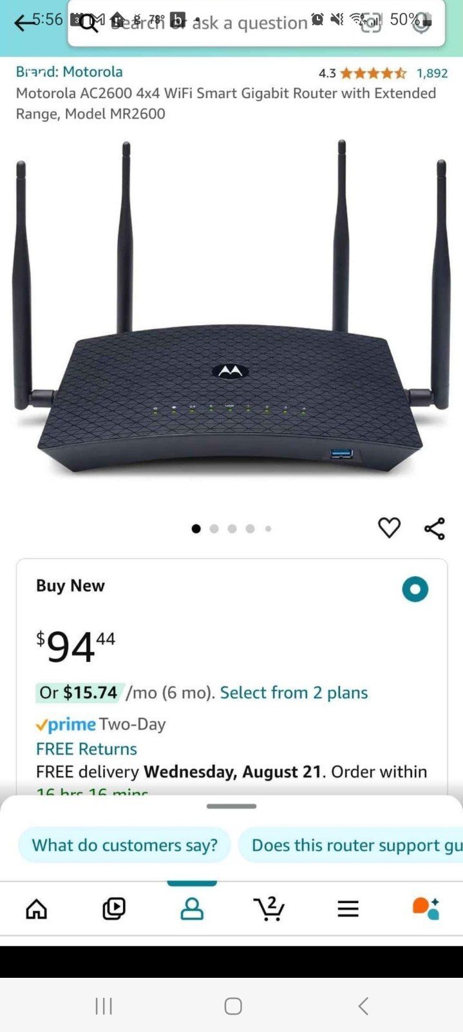Open the account profile tab
This screenshot has height=1032, width=463.
pos(192,909)
